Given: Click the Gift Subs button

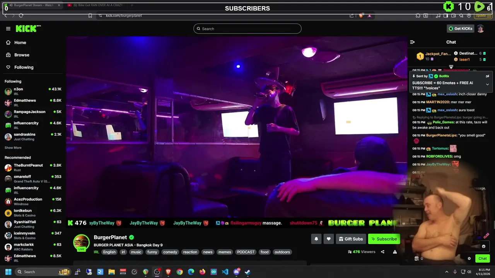Looking at the screenshot, I should [351, 239].
